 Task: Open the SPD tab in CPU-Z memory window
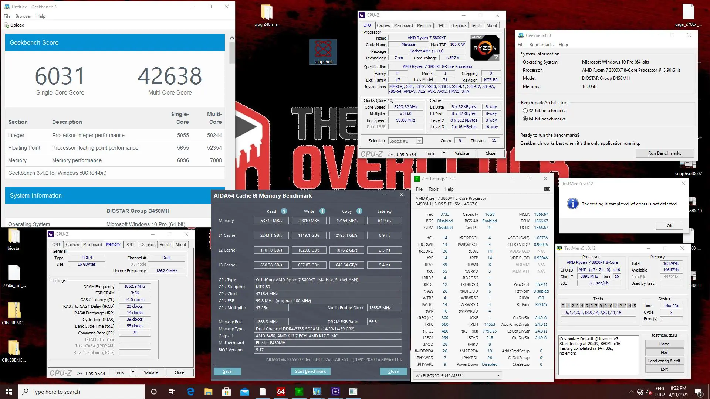[x=130, y=245]
